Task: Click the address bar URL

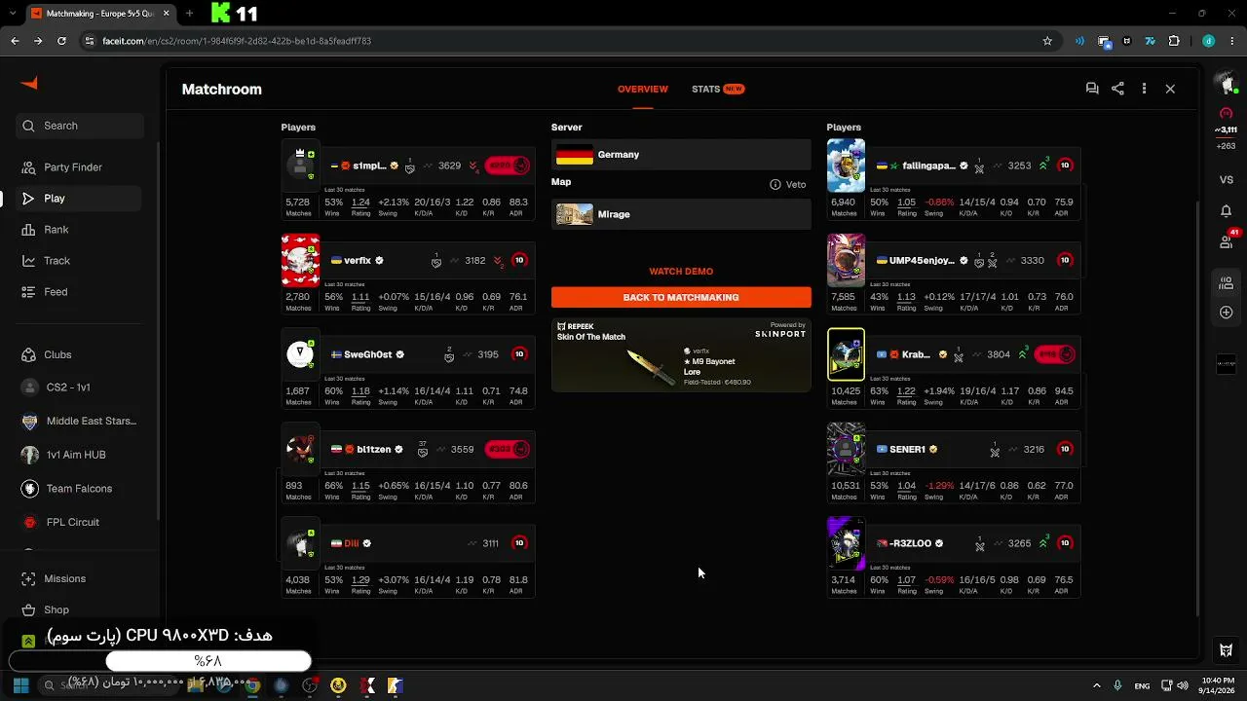Action: tap(237, 41)
